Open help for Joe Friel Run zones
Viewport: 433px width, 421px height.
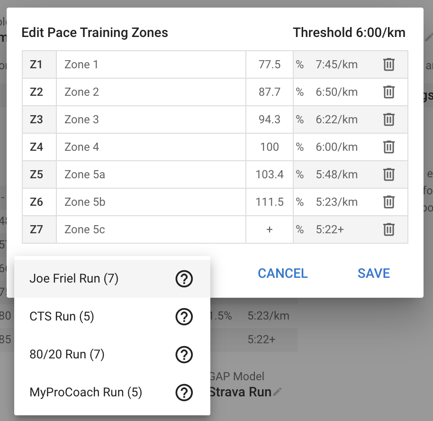[x=184, y=279]
